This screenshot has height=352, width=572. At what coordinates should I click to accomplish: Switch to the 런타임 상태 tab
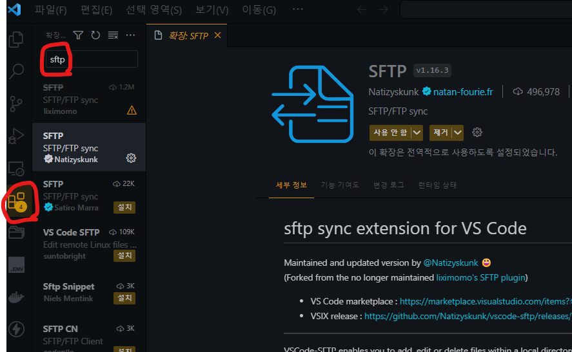(x=437, y=185)
